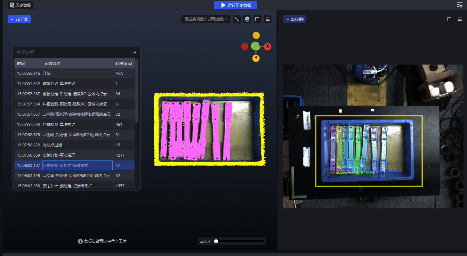The image size is (467, 256).
Task: Select the 实例分割-算法推理 row
Action: [x=77, y=155]
